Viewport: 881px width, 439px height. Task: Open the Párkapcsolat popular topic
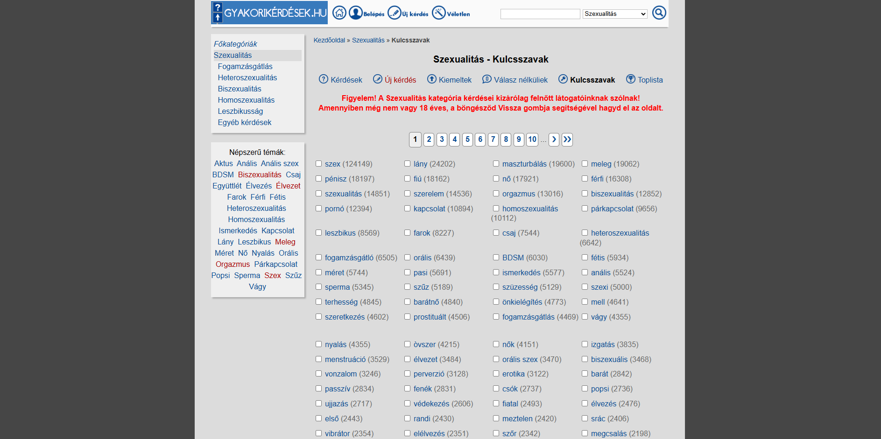tap(276, 264)
